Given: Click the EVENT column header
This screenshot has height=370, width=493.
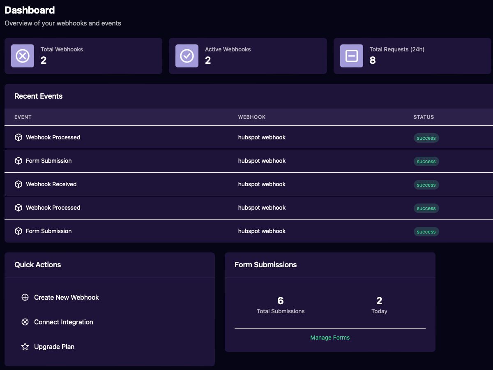Looking at the screenshot, I should pyautogui.click(x=23, y=117).
